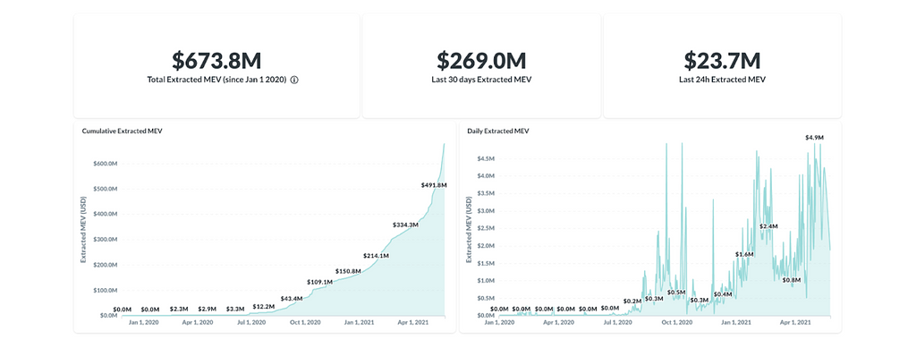Click the $400.0M axis tick in cumulative chart
The height and width of the screenshot is (348, 916).
coord(106,215)
